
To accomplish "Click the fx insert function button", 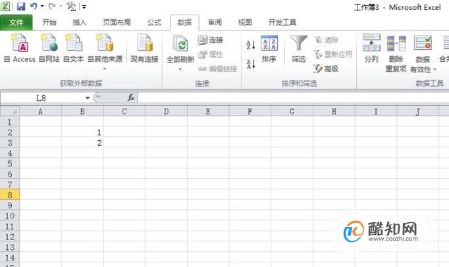I will click(x=131, y=98).
